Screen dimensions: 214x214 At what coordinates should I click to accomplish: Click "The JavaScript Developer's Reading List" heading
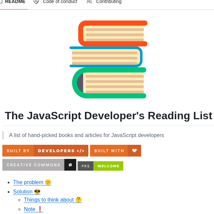pos(109,116)
